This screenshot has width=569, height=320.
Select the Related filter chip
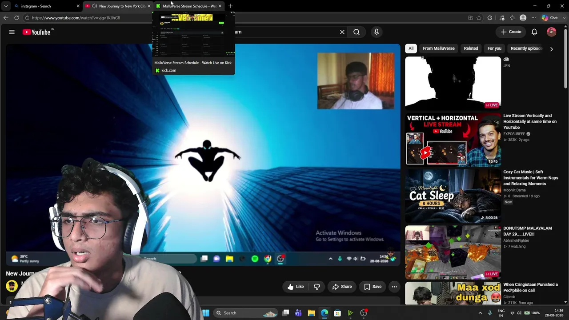tap(471, 48)
